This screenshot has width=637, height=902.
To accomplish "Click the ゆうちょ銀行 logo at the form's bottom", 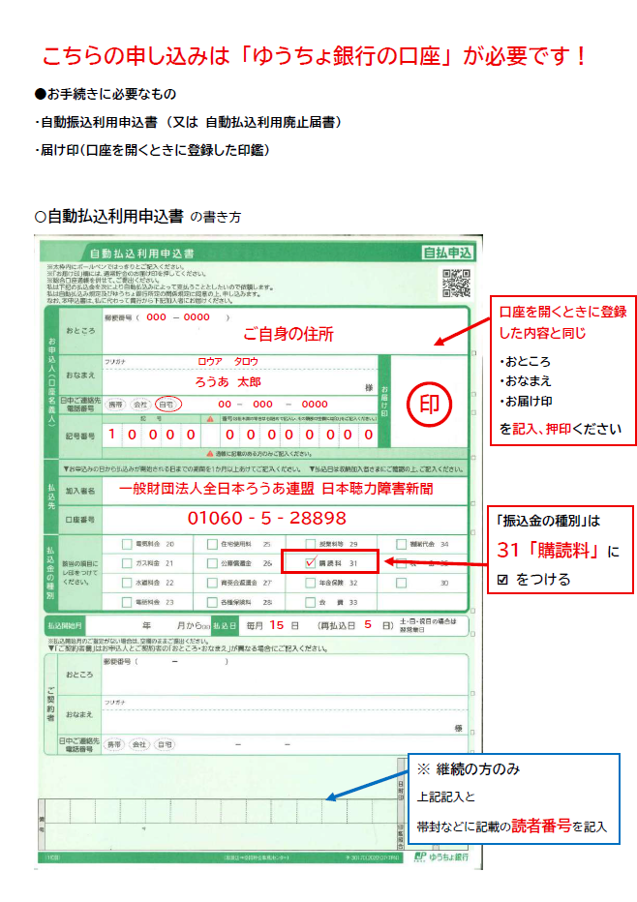I will pos(440,857).
